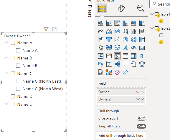The width and height of the screenshot is (170, 140).
Task: Add a Waterfall chart visual
Action: (100, 40)
